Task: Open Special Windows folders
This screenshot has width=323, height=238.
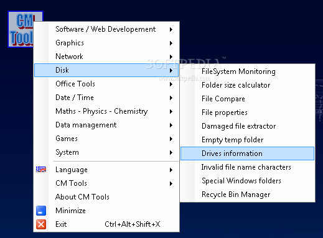Action: tap(247, 181)
